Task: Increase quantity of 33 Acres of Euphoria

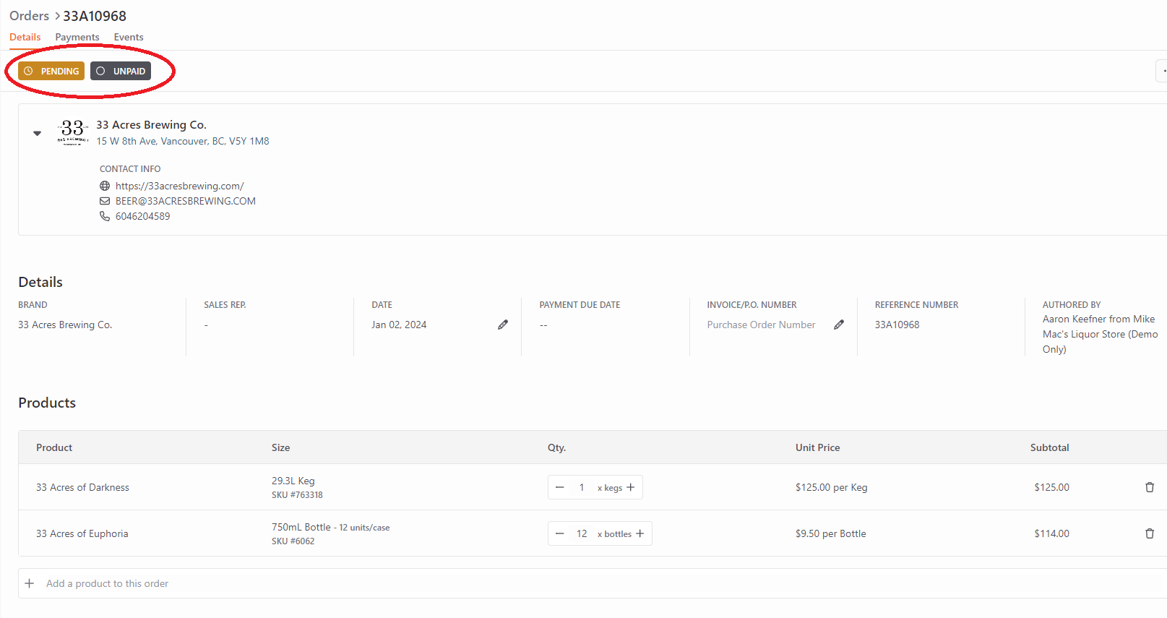Action: [x=640, y=533]
